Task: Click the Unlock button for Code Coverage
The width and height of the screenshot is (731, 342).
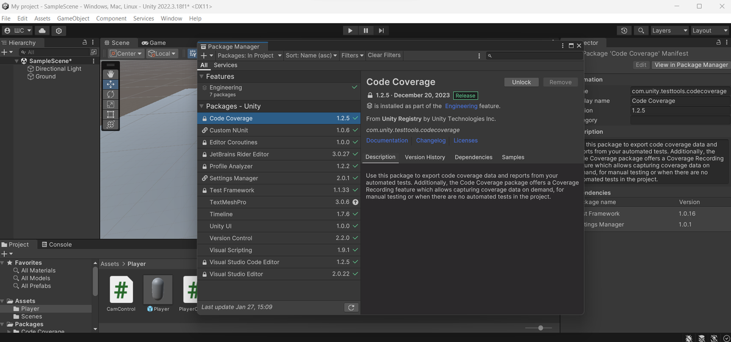Action: (x=521, y=82)
